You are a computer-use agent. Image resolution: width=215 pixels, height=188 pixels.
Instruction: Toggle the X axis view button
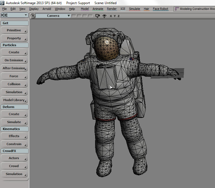tap(111, 16)
